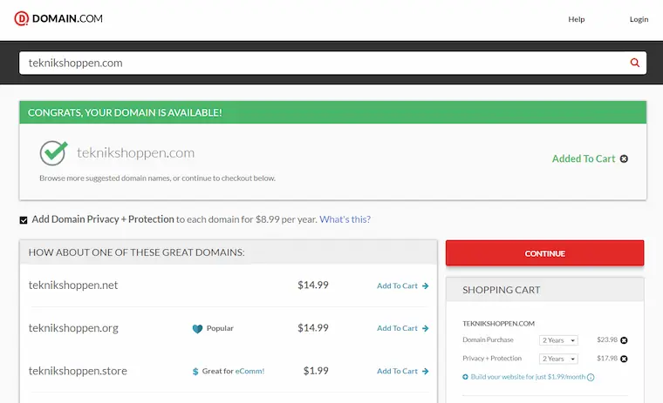Image resolution: width=663 pixels, height=403 pixels.
Task: Open the What's this? link
Action: 345,219
